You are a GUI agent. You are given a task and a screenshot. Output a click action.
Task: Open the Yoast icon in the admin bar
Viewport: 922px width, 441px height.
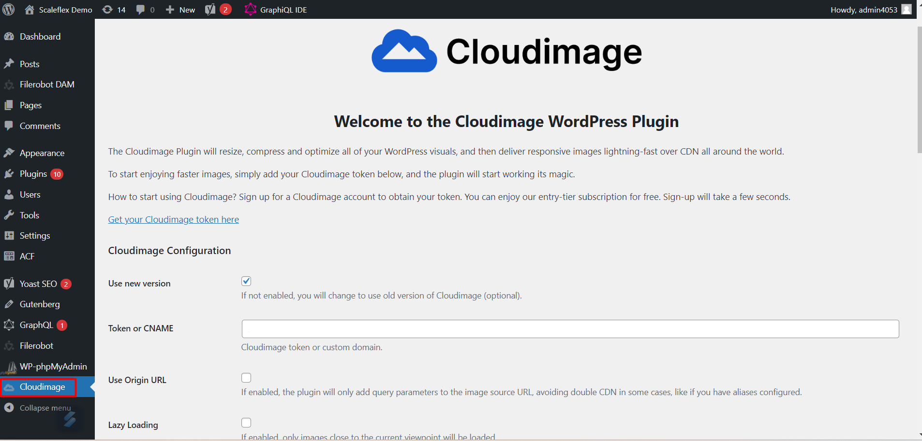click(x=210, y=10)
